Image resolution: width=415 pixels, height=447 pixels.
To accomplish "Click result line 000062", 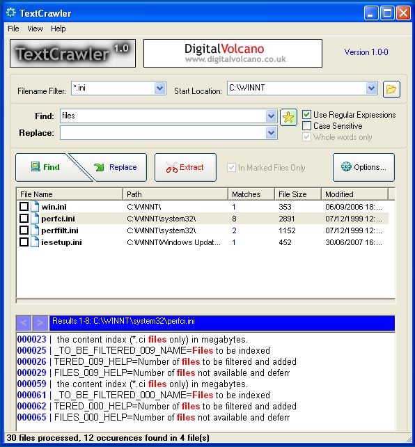I will (x=157, y=406).
